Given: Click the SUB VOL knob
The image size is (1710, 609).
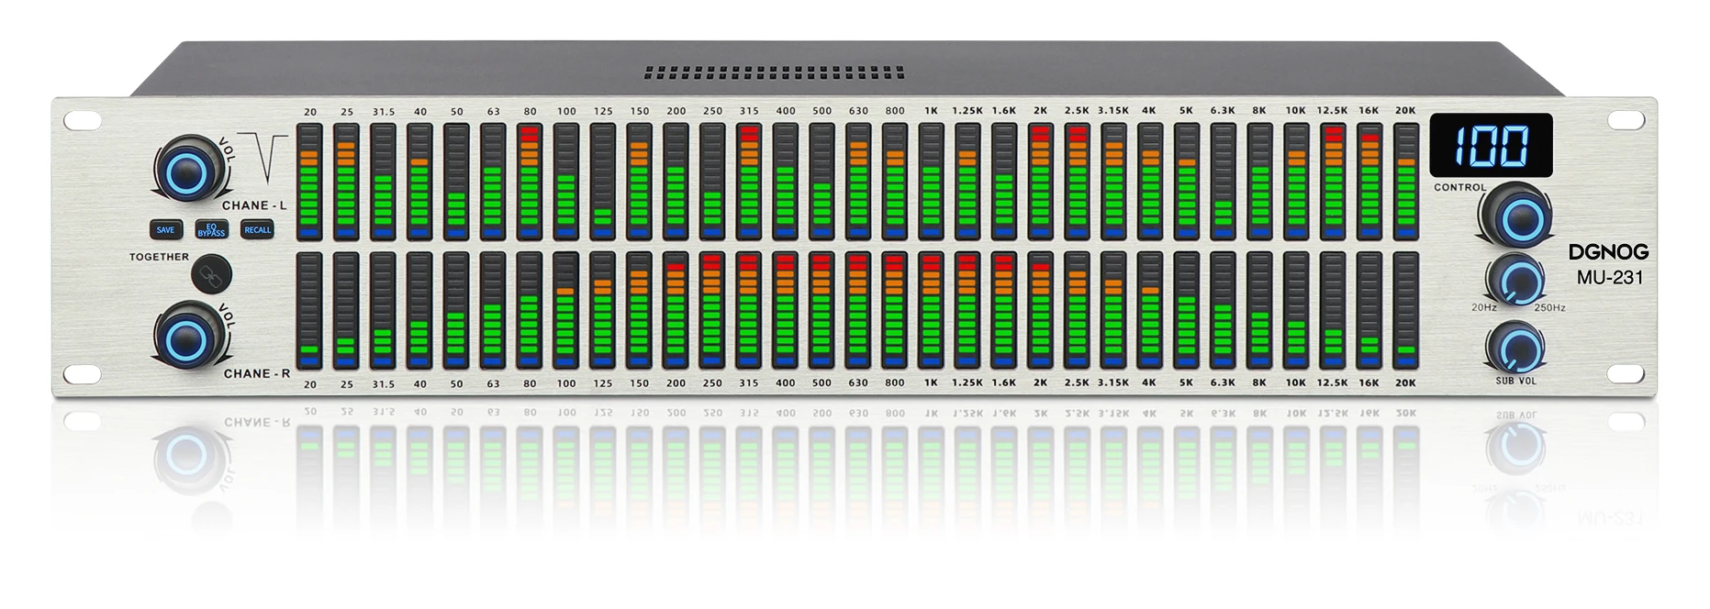Looking at the screenshot, I should [x=1515, y=347].
